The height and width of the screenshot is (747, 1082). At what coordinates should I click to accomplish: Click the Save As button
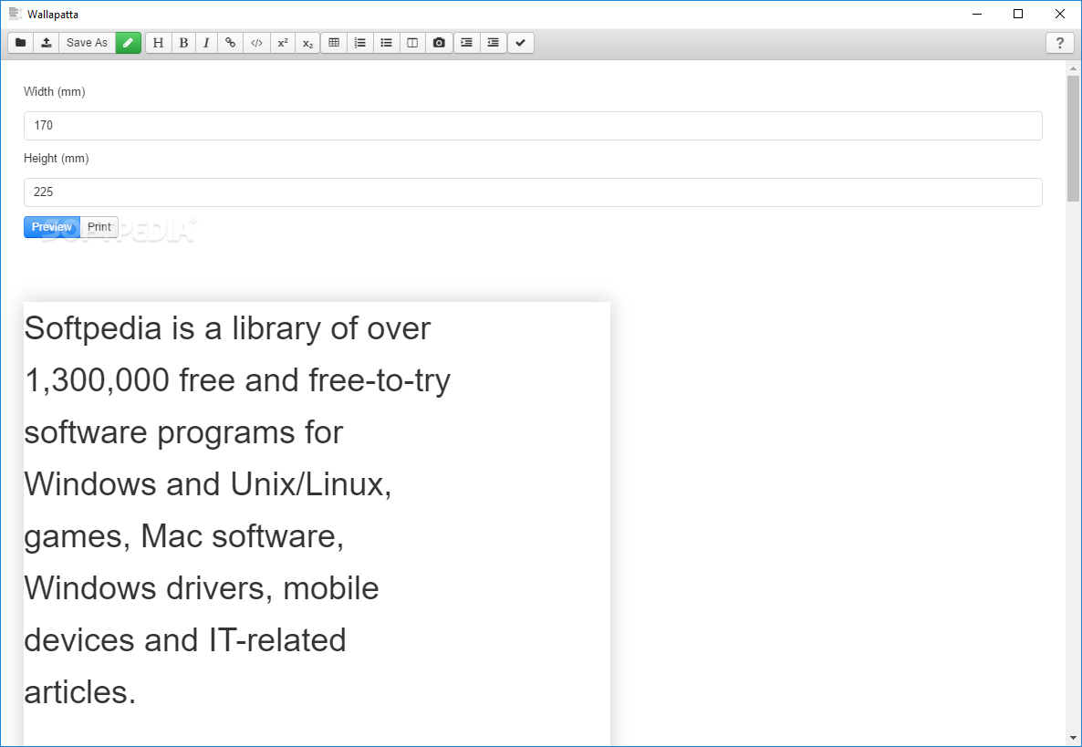(x=87, y=43)
